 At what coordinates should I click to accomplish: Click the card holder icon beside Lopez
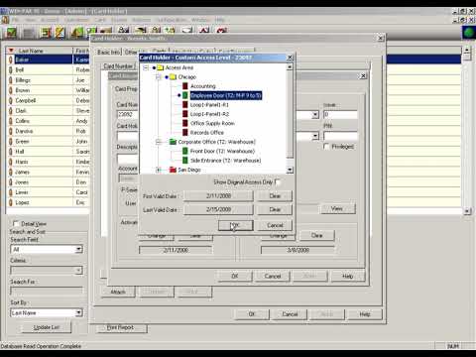click(x=11, y=202)
